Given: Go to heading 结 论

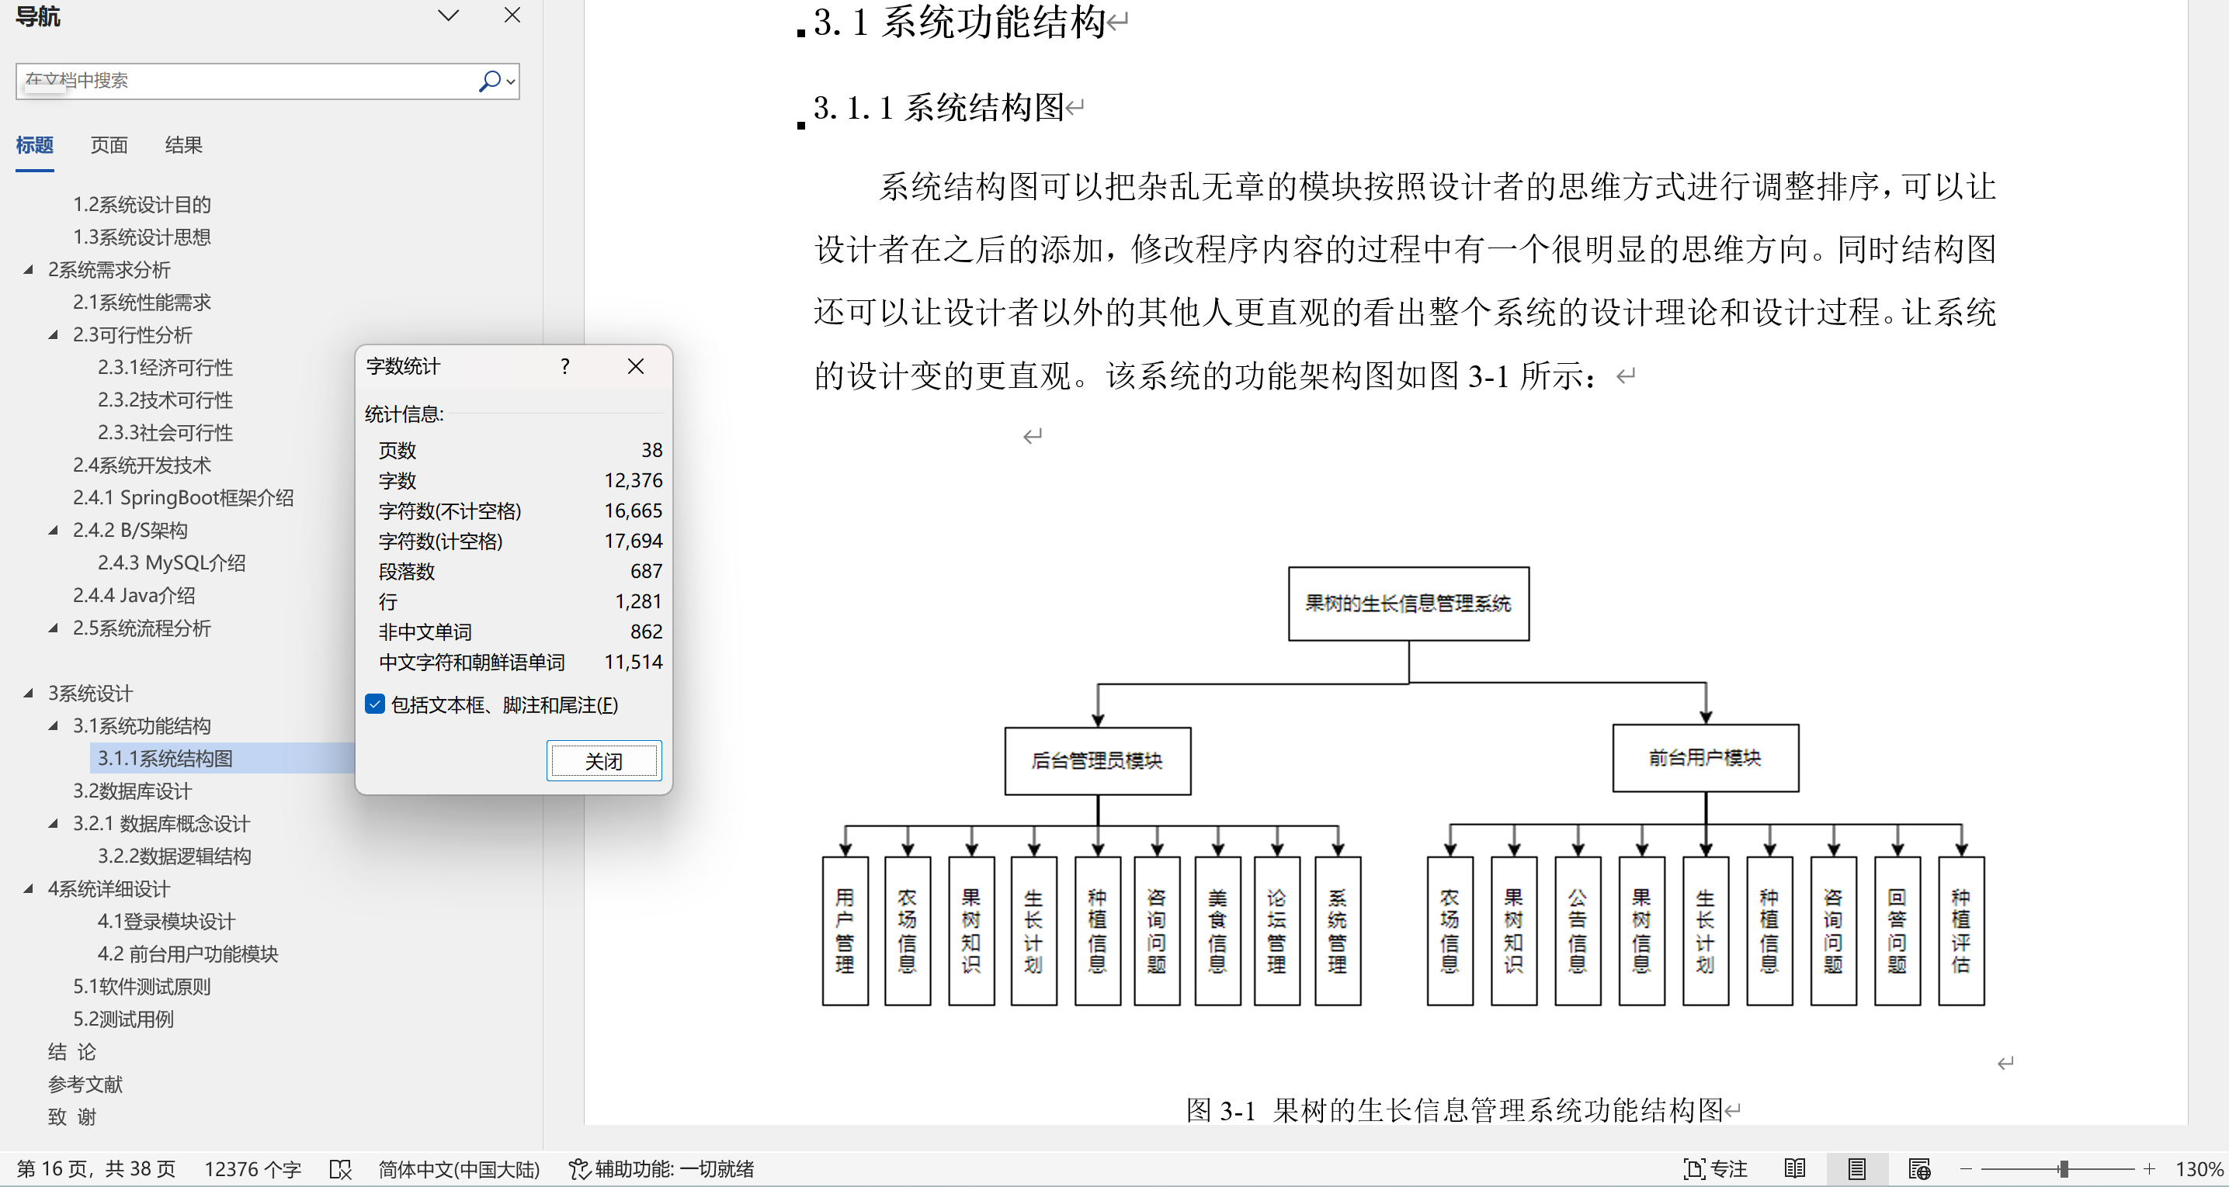Looking at the screenshot, I should click(72, 1052).
